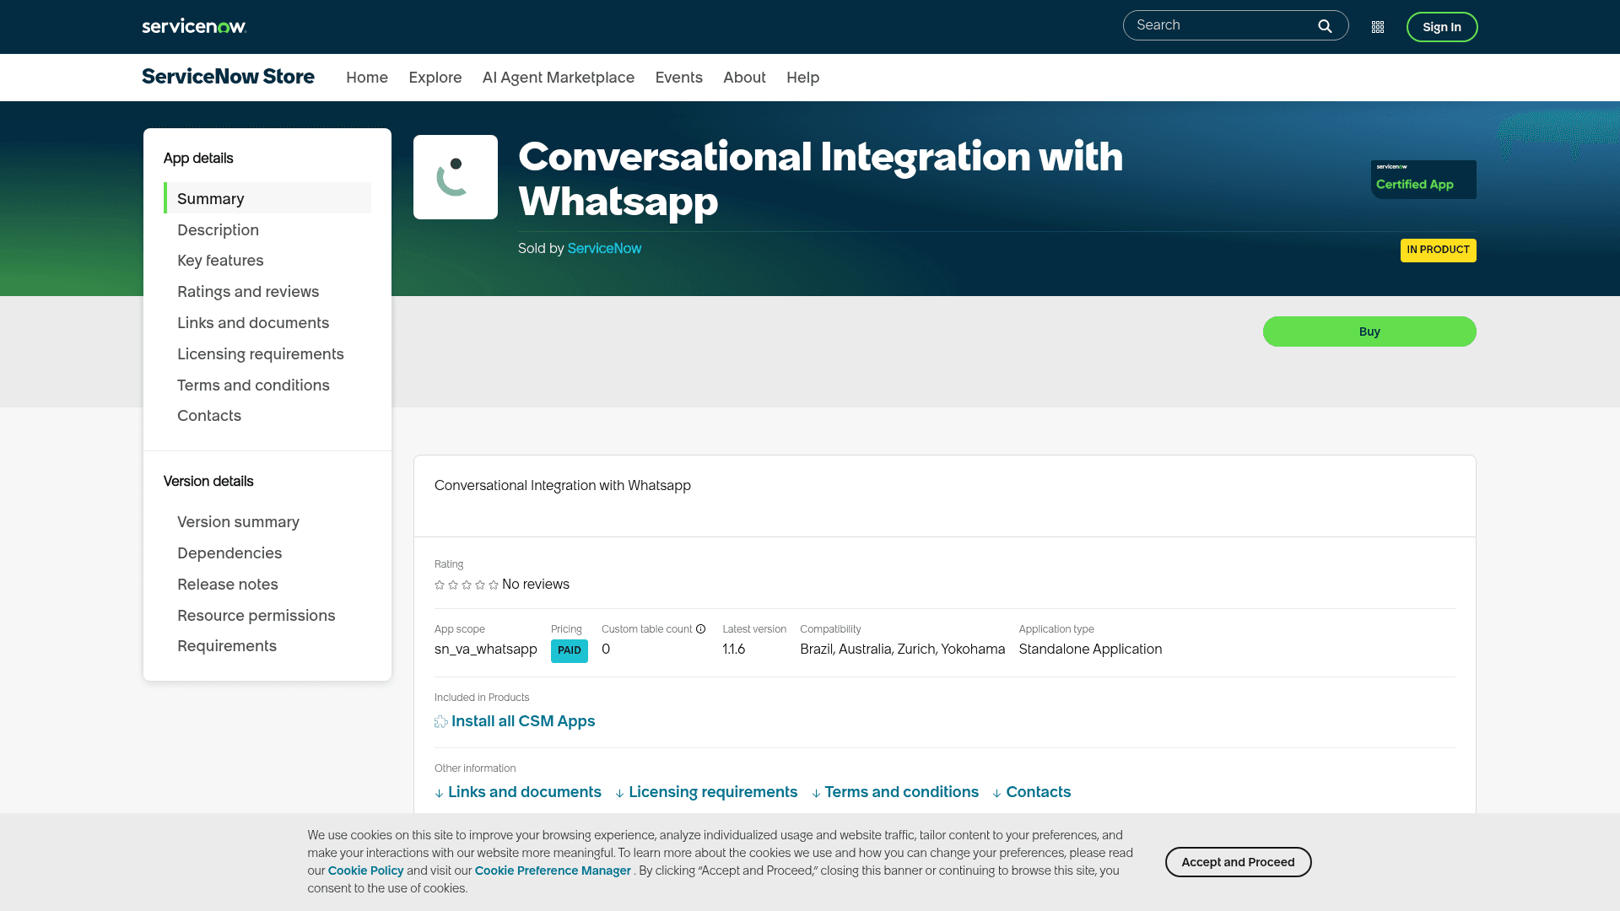Viewport: 1620px width, 911px height.
Task: Open Dependencies section
Action: click(x=229, y=553)
